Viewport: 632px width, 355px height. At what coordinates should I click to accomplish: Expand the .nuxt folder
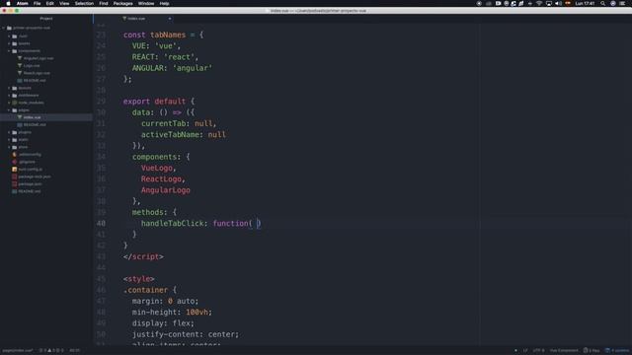(9, 36)
